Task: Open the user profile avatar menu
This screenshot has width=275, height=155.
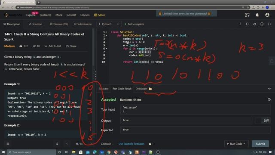Action: click(x=267, y=15)
